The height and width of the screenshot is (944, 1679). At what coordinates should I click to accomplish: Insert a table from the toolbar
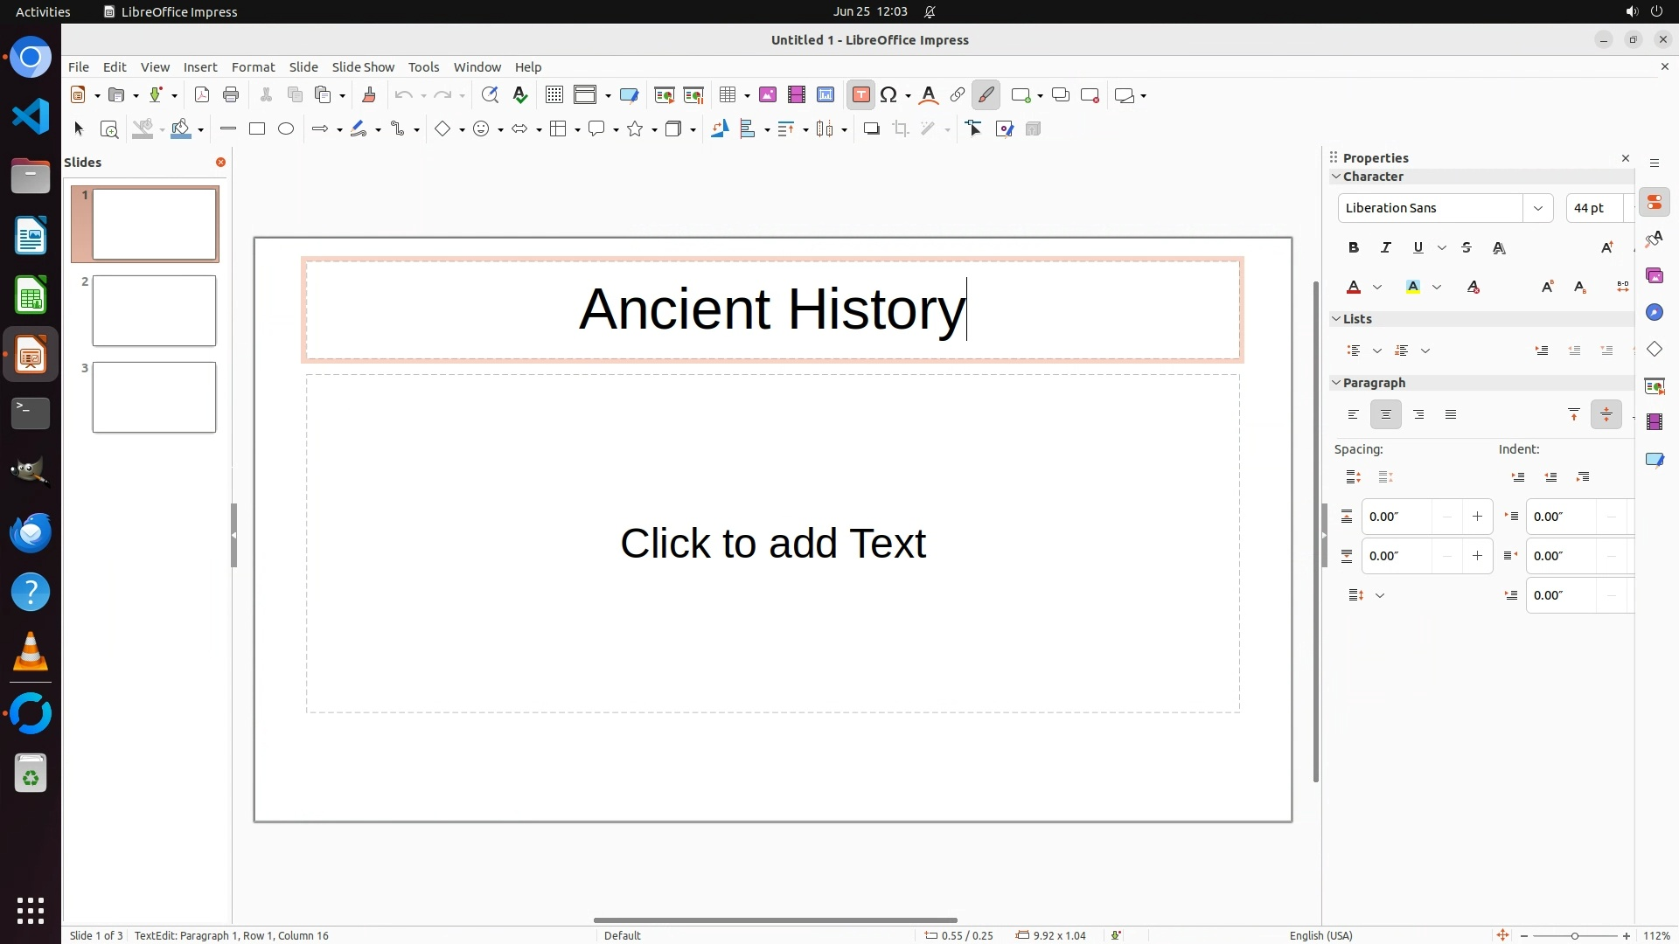coord(727,95)
